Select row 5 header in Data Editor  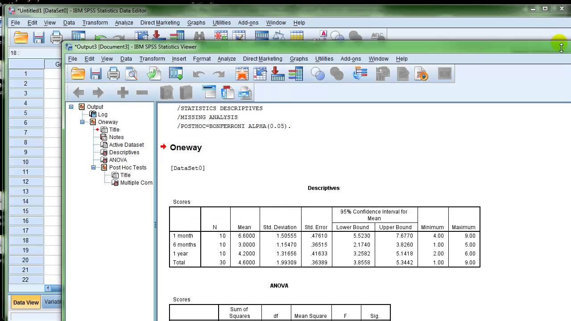26,113
